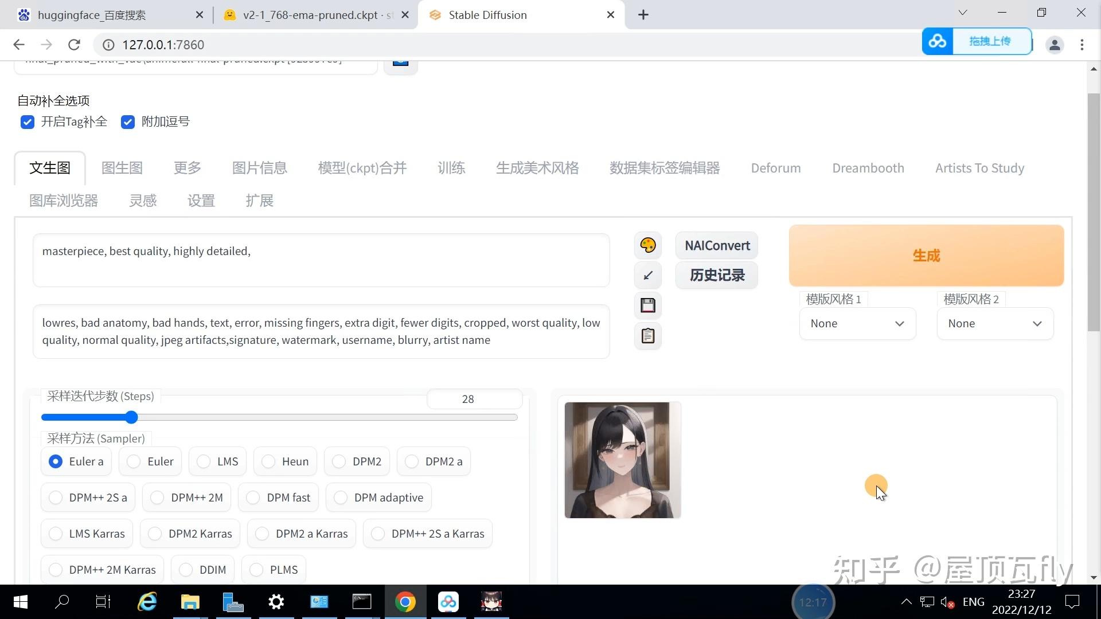Click the Baidu cloud upload extension icon
The image size is (1101, 619).
click(x=938, y=41)
